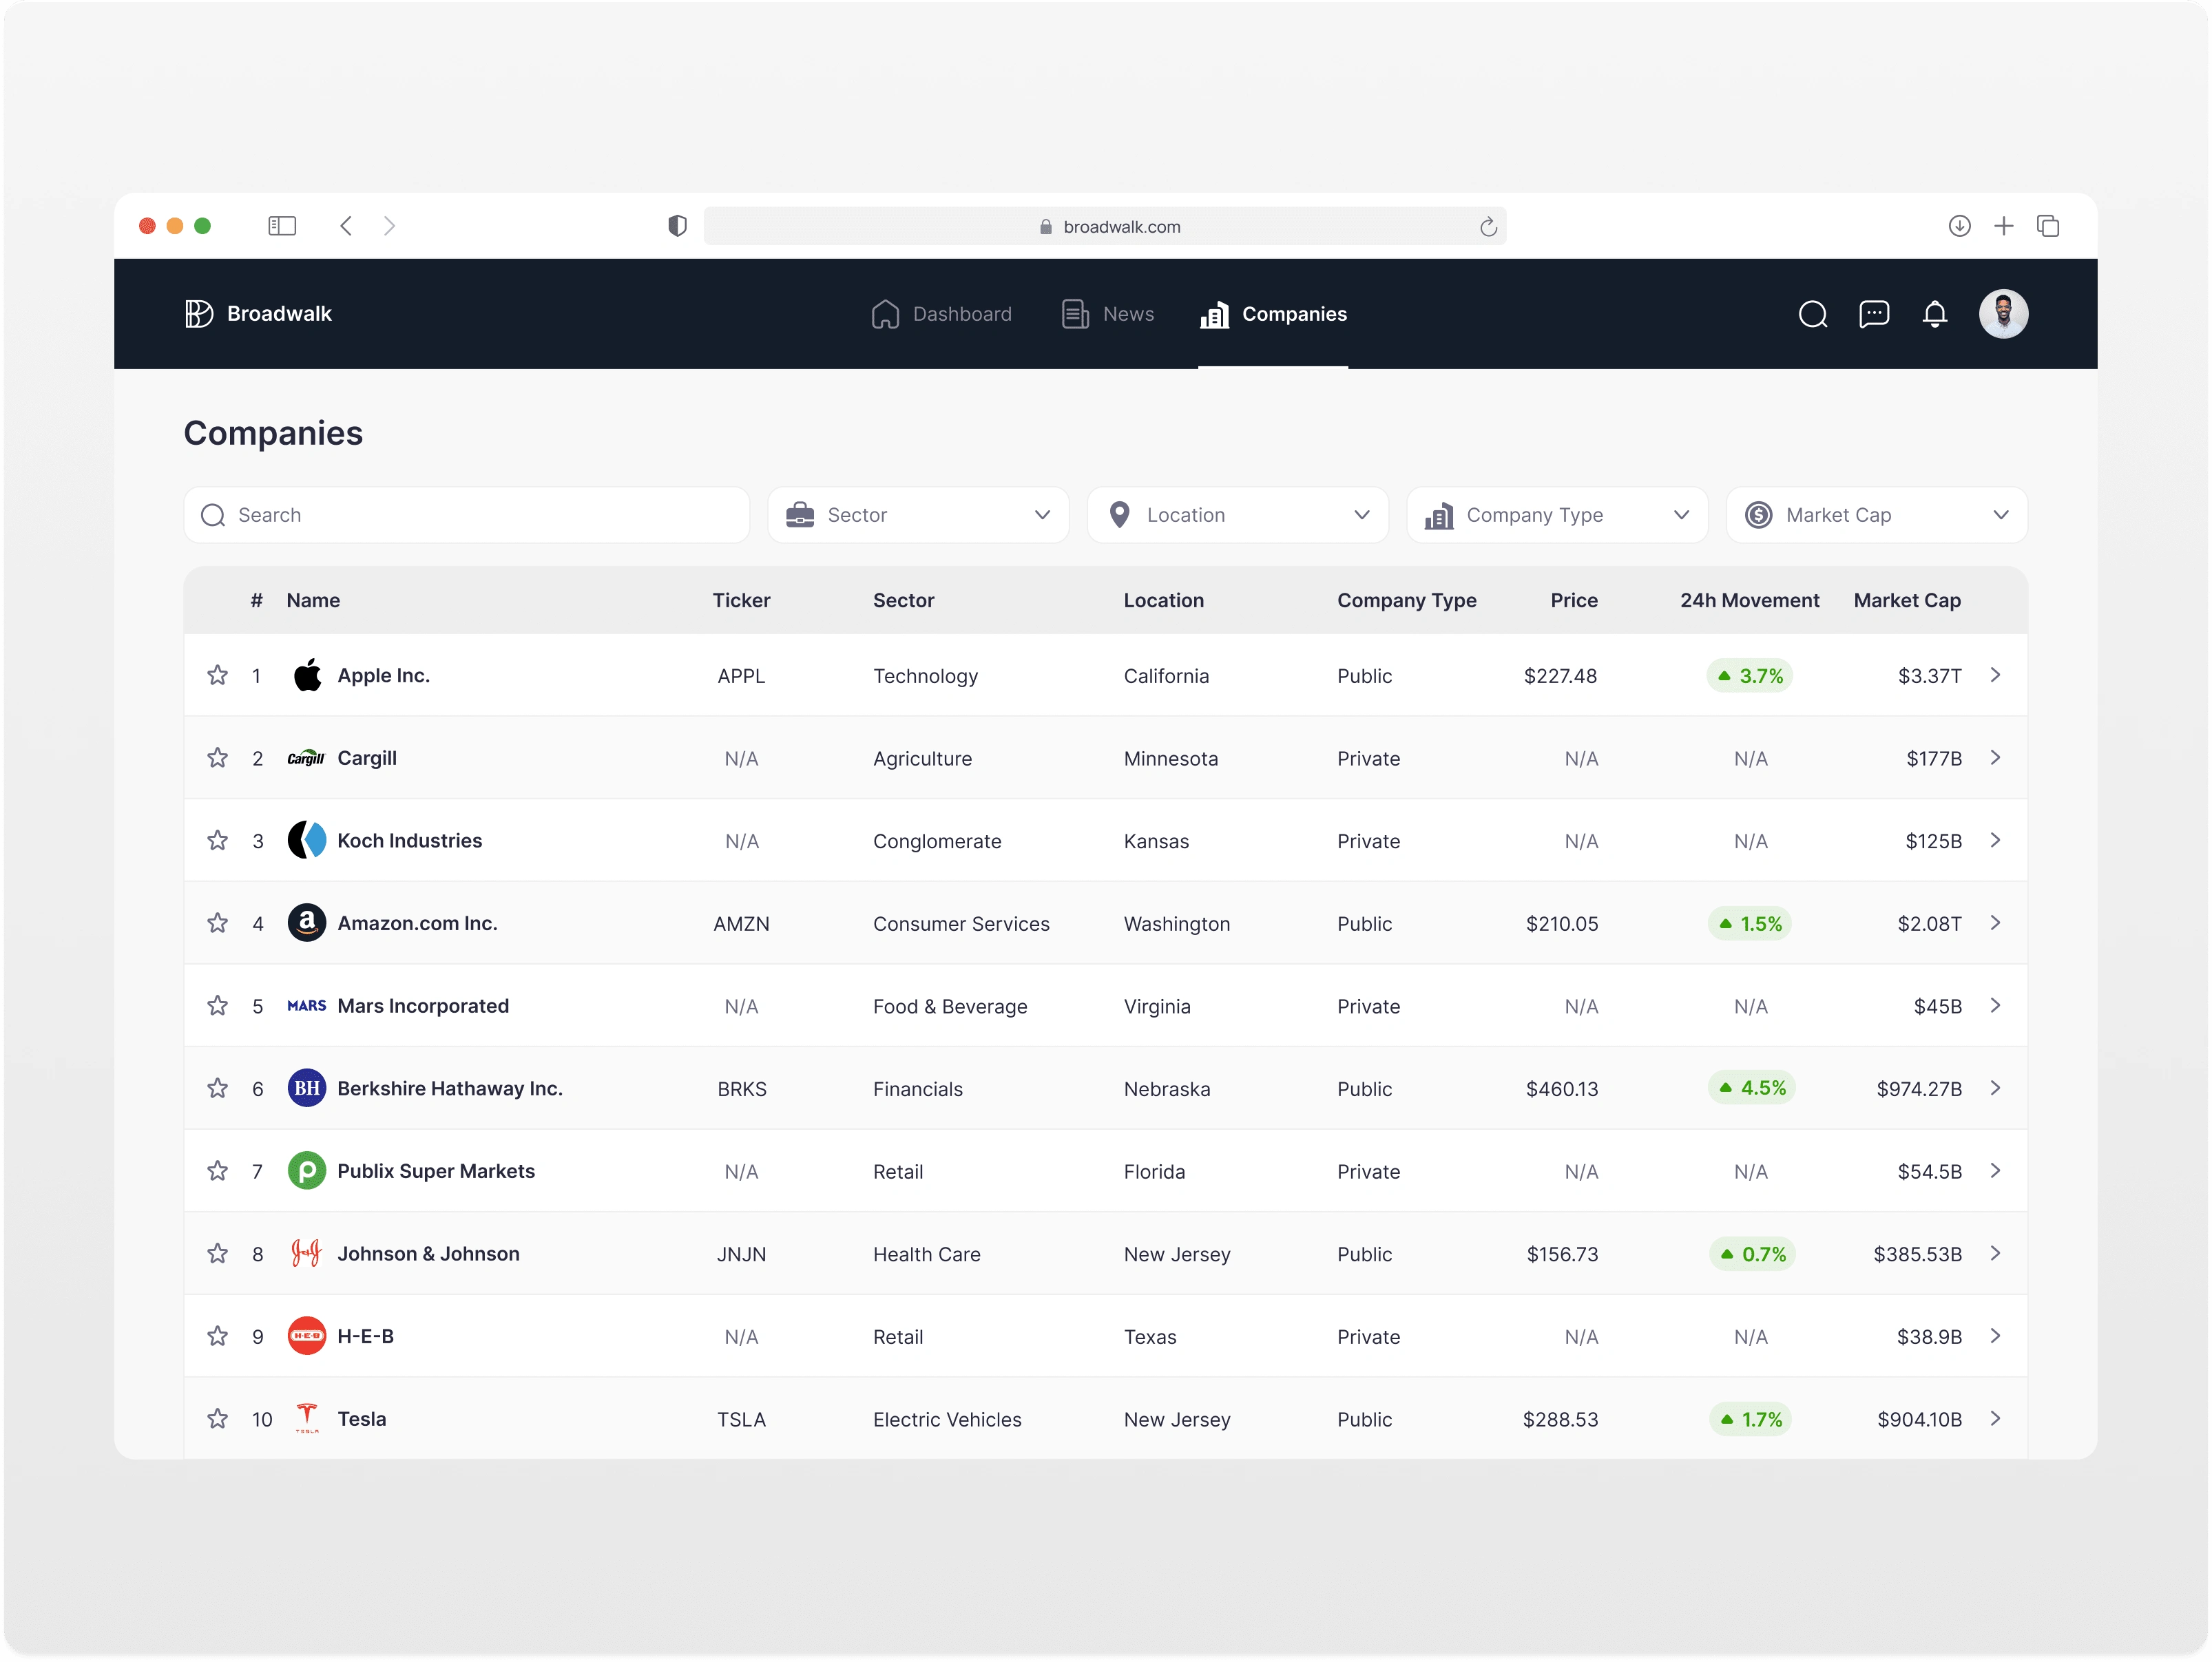Open search via the navbar magnifier icon
The image size is (2212, 1662).
[x=1812, y=314]
